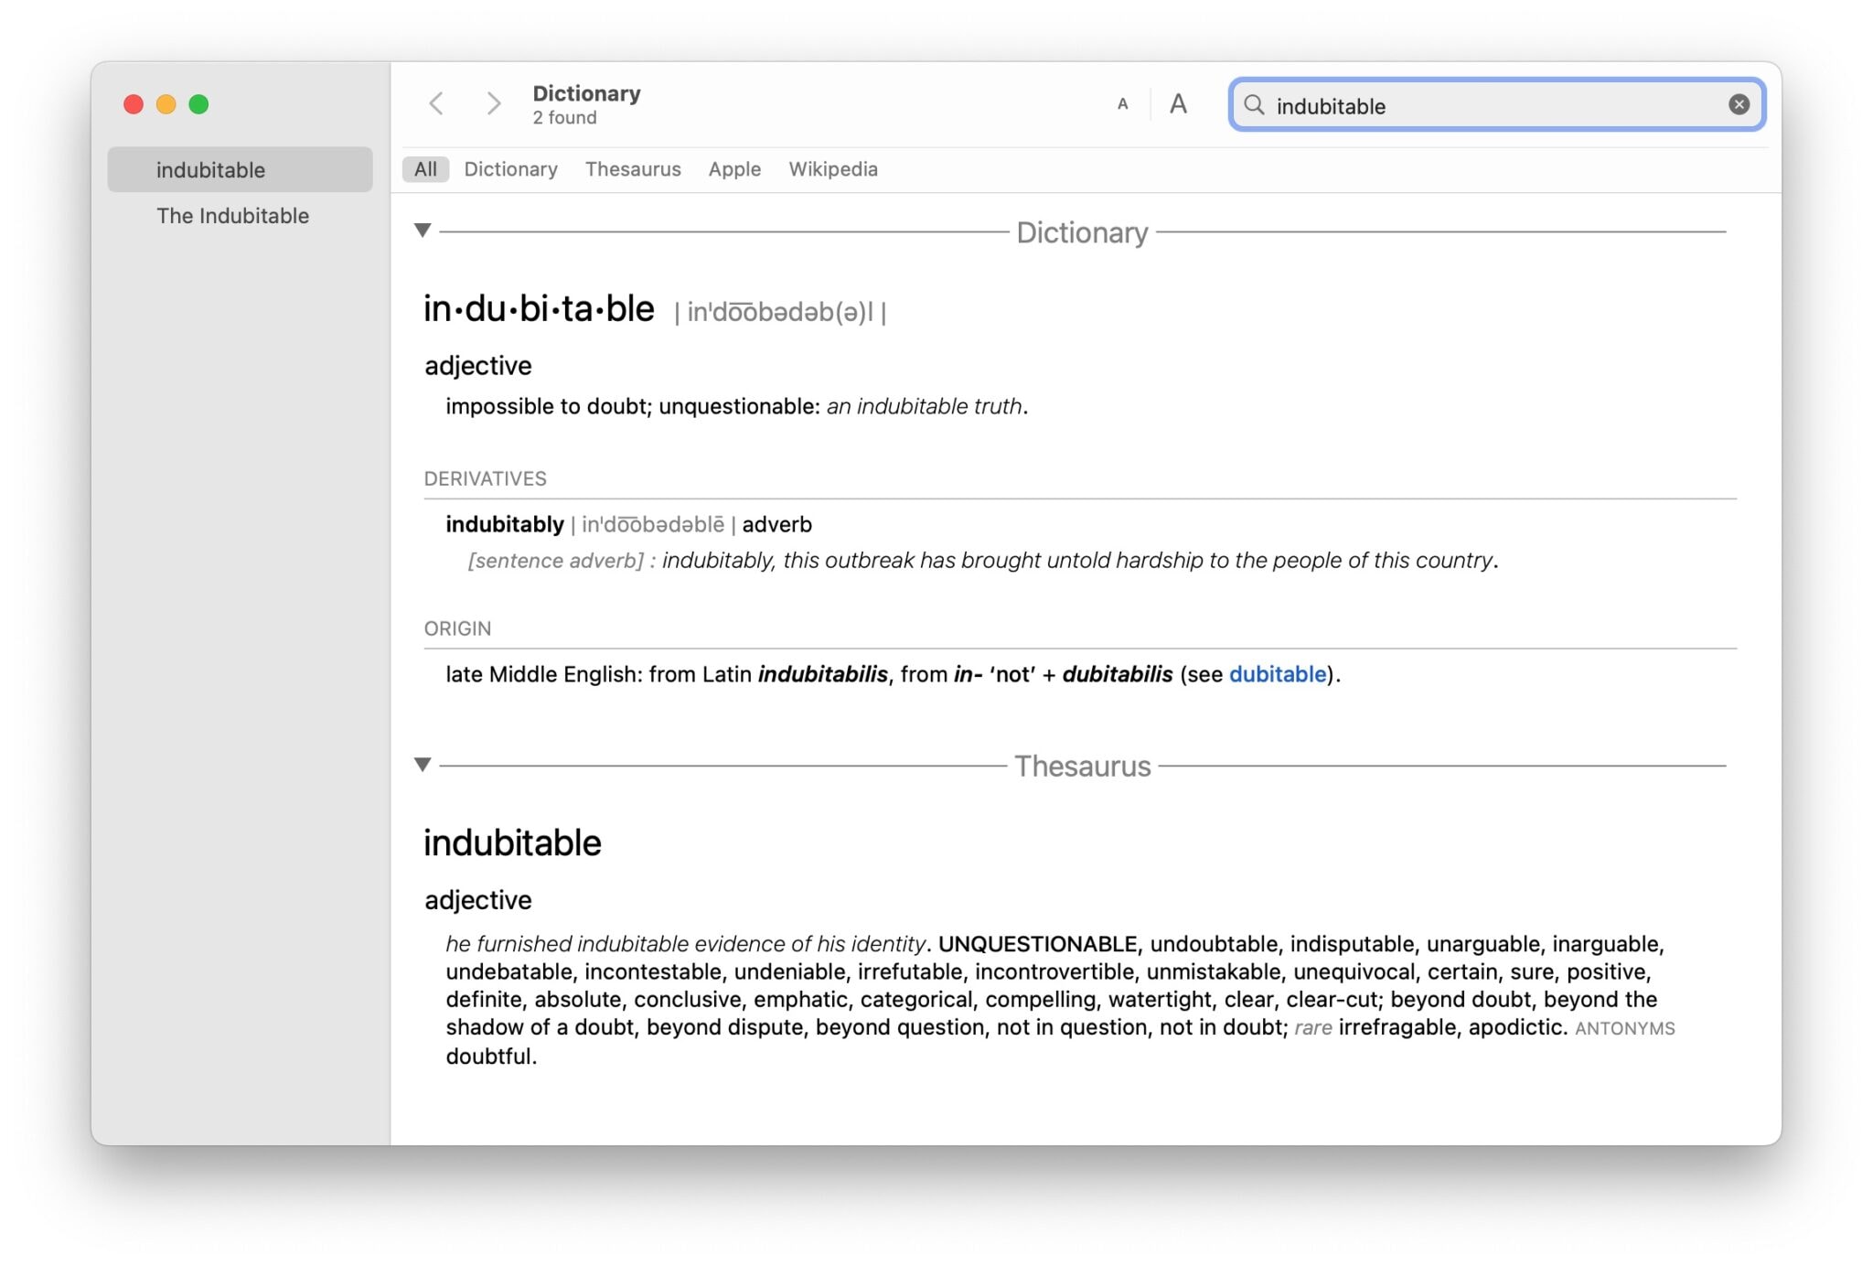1873x1266 pixels.
Task: Decrease text size with small A
Action: pyautogui.click(x=1122, y=104)
